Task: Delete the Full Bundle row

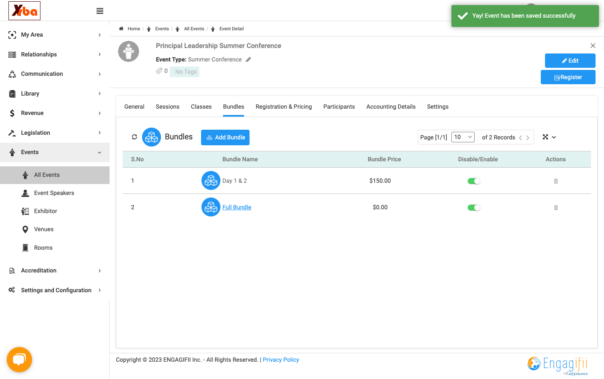Action: pyautogui.click(x=556, y=208)
